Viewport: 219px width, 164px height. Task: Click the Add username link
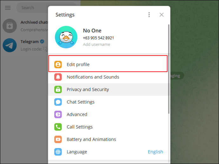(x=96, y=44)
